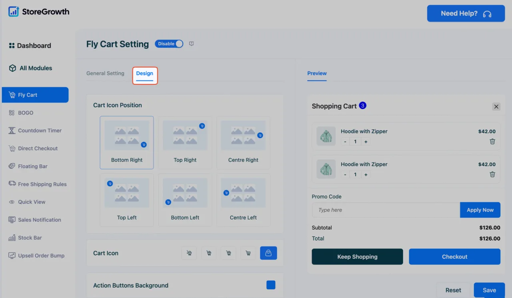This screenshot has height=298, width=512.
Task: Delete the first Hoodie with Zipper item
Action: coord(492,141)
